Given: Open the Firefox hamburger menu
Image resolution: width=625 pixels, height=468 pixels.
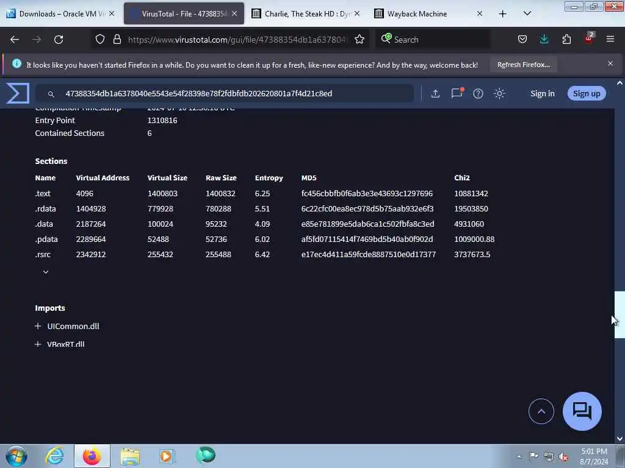Looking at the screenshot, I should 610,39.
